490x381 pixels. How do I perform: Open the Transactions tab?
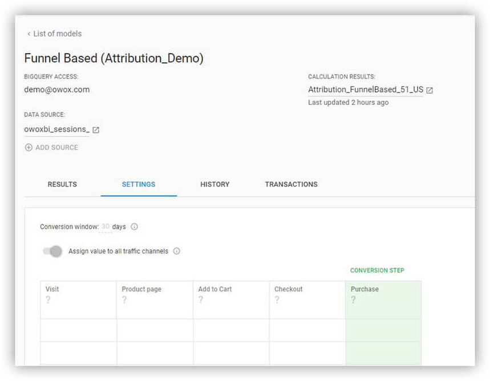(291, 184)
